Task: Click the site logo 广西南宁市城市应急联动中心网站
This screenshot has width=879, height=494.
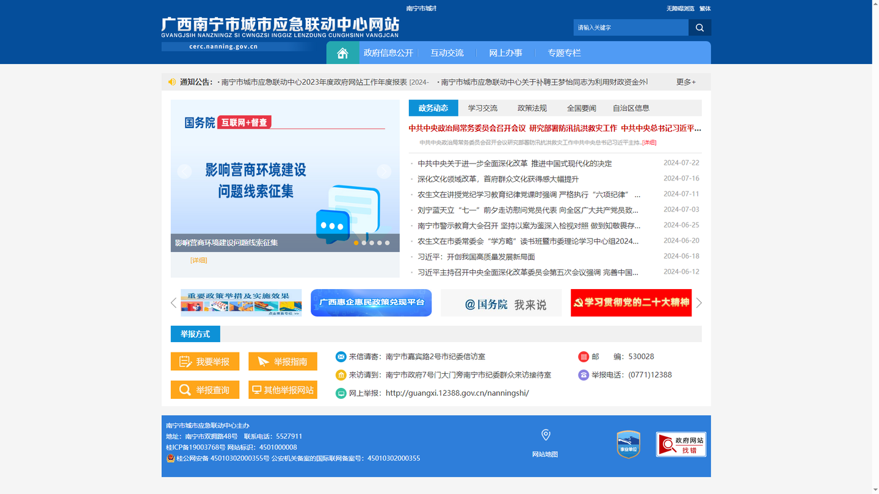Action: coord(280,27)
